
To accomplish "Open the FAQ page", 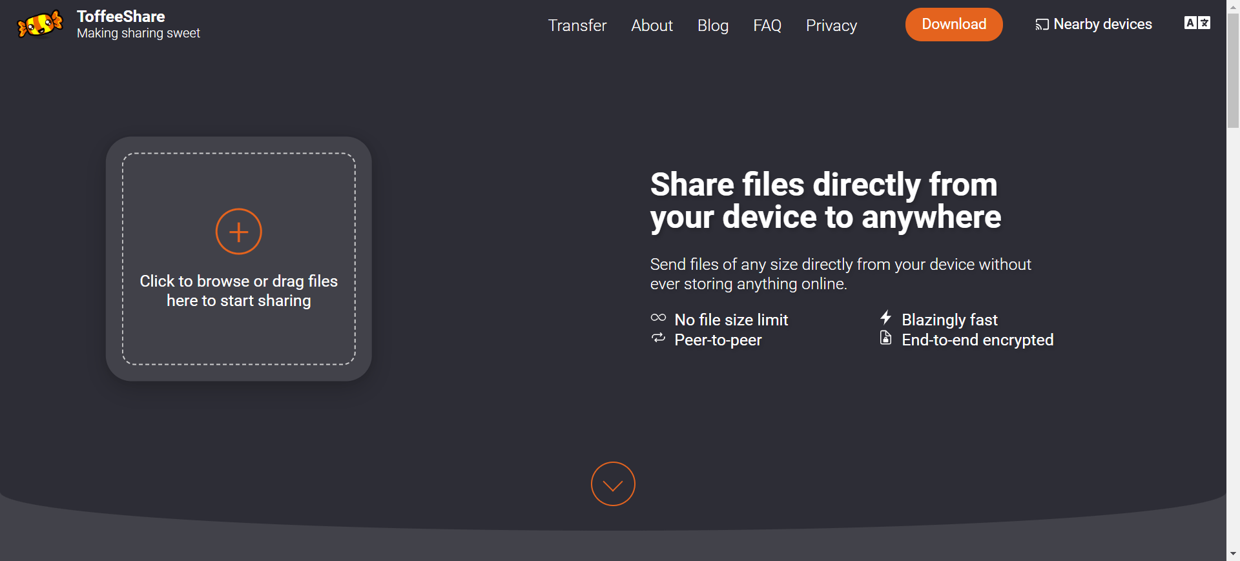I will pos(767,26).
